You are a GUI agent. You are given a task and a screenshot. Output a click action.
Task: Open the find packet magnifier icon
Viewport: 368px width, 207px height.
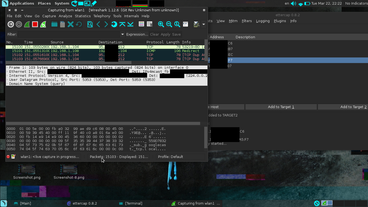[x=90, y=25]
